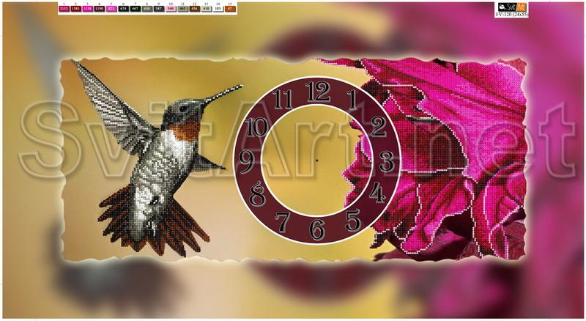Click the number 10 on the clock ring
This screenshot has height=321, width=586.
pos(256,127)
